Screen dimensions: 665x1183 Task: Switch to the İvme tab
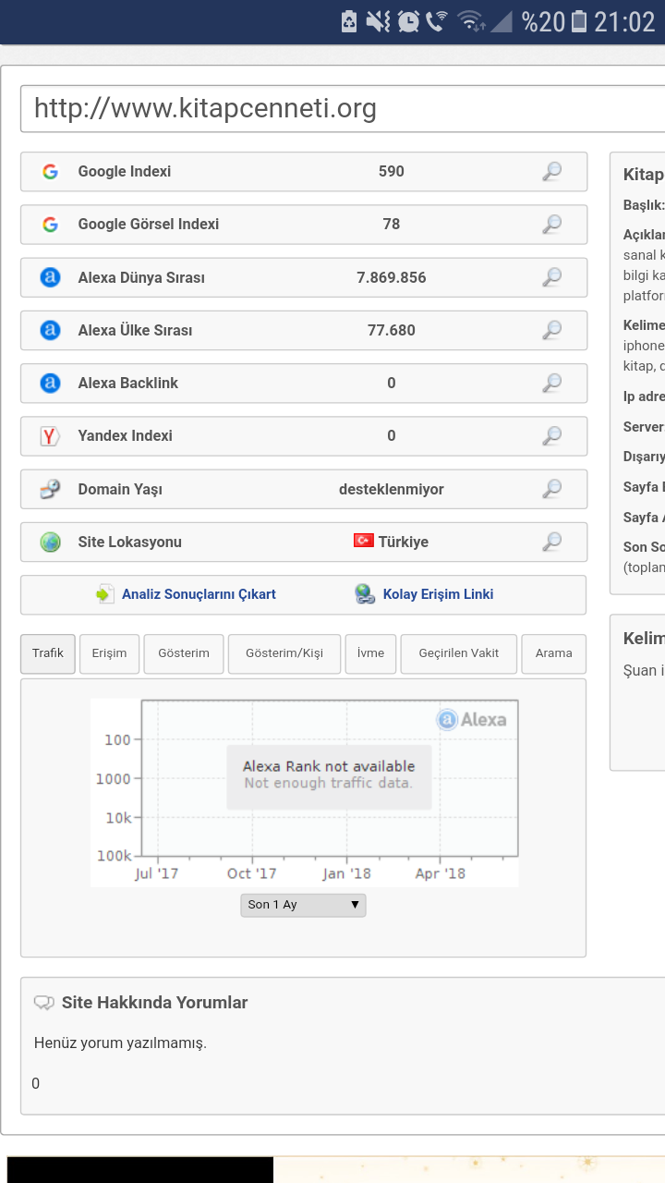(370, 653)
